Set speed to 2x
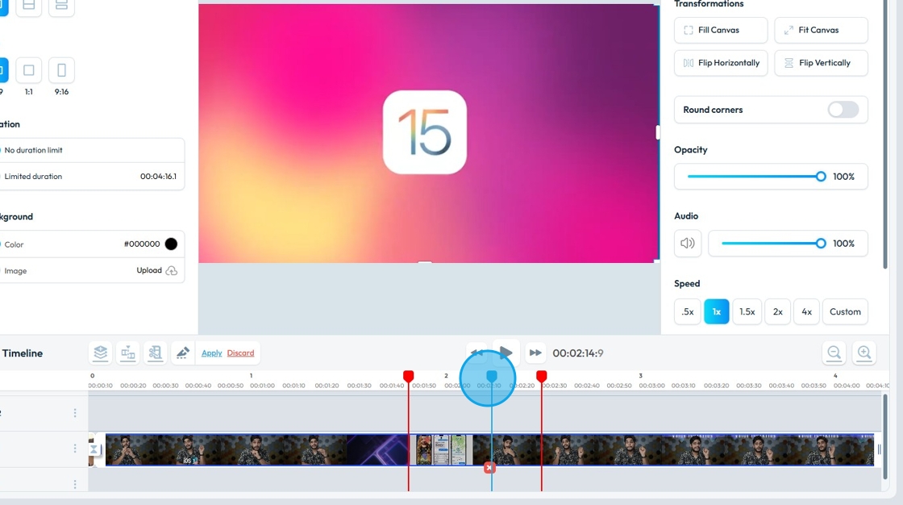Viewport: 903px width, 505px height. coord(777,312)
